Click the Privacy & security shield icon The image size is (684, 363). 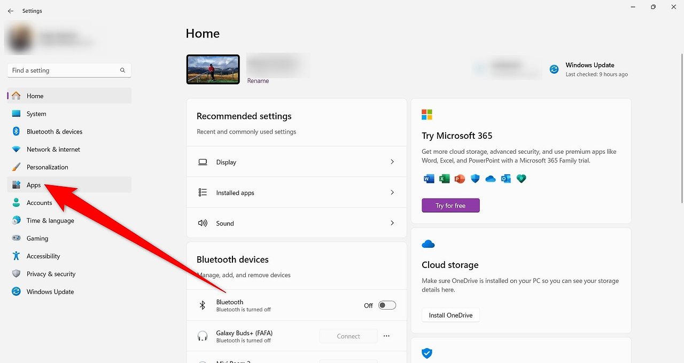pos(16,274)
